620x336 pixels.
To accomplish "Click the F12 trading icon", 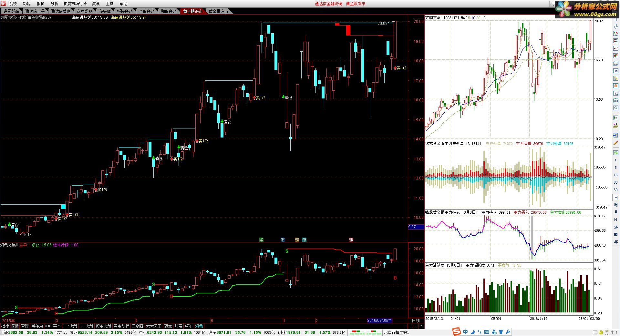I will [616, 93].
